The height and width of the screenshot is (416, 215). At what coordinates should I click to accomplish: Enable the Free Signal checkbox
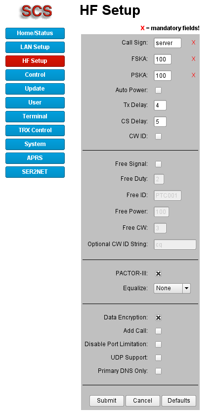pos(158,164)
